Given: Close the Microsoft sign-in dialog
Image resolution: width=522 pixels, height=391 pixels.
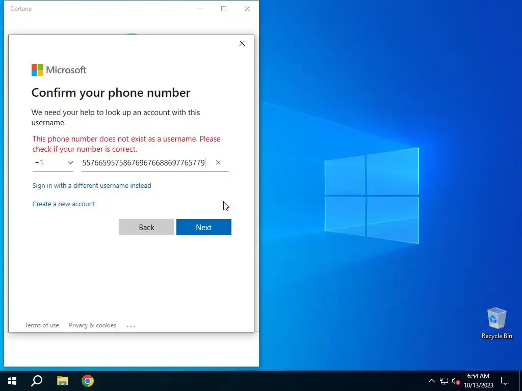Looking at the screenshot, I should click(242, 43).
